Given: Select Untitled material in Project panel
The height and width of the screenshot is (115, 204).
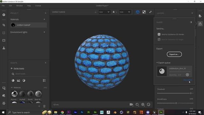Looking at the screenshot, I should click(x=29, y=25).
